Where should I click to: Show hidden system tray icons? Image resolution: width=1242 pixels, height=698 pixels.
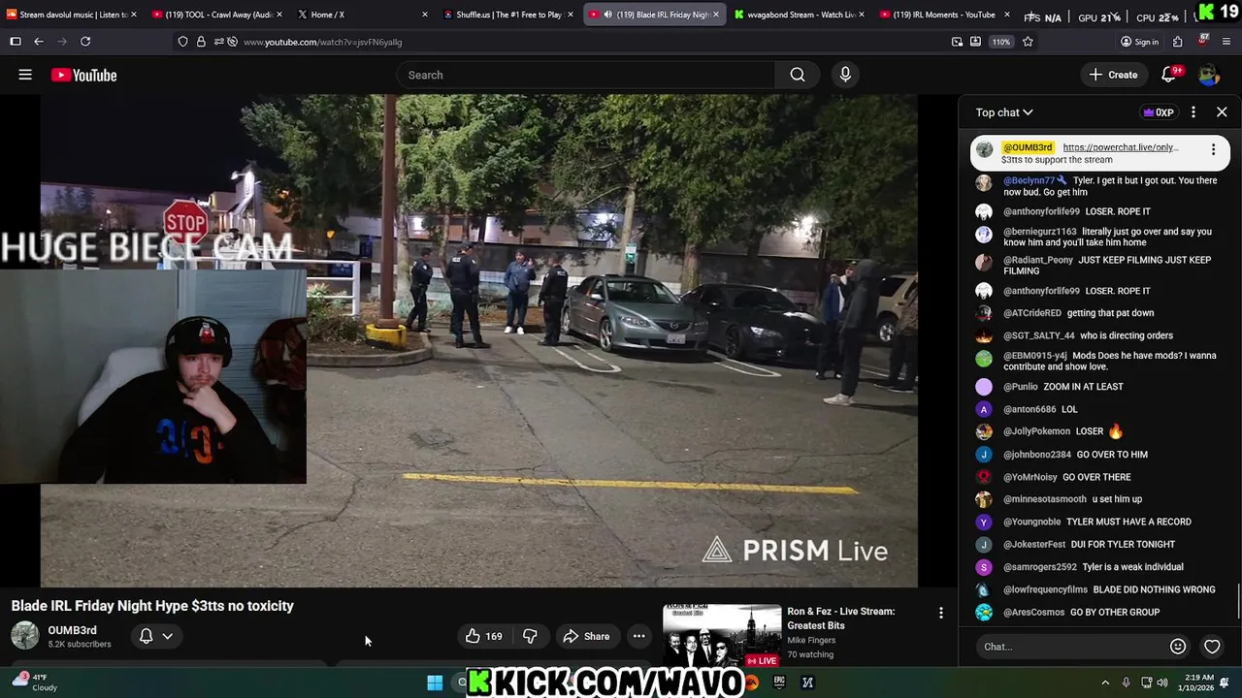click(x=1105, y=682)
